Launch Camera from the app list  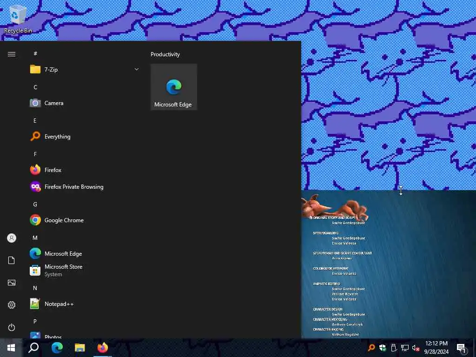[85, 103]
